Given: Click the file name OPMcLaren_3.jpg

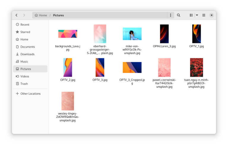Looking at the screenshot, I should click(164, 46).
